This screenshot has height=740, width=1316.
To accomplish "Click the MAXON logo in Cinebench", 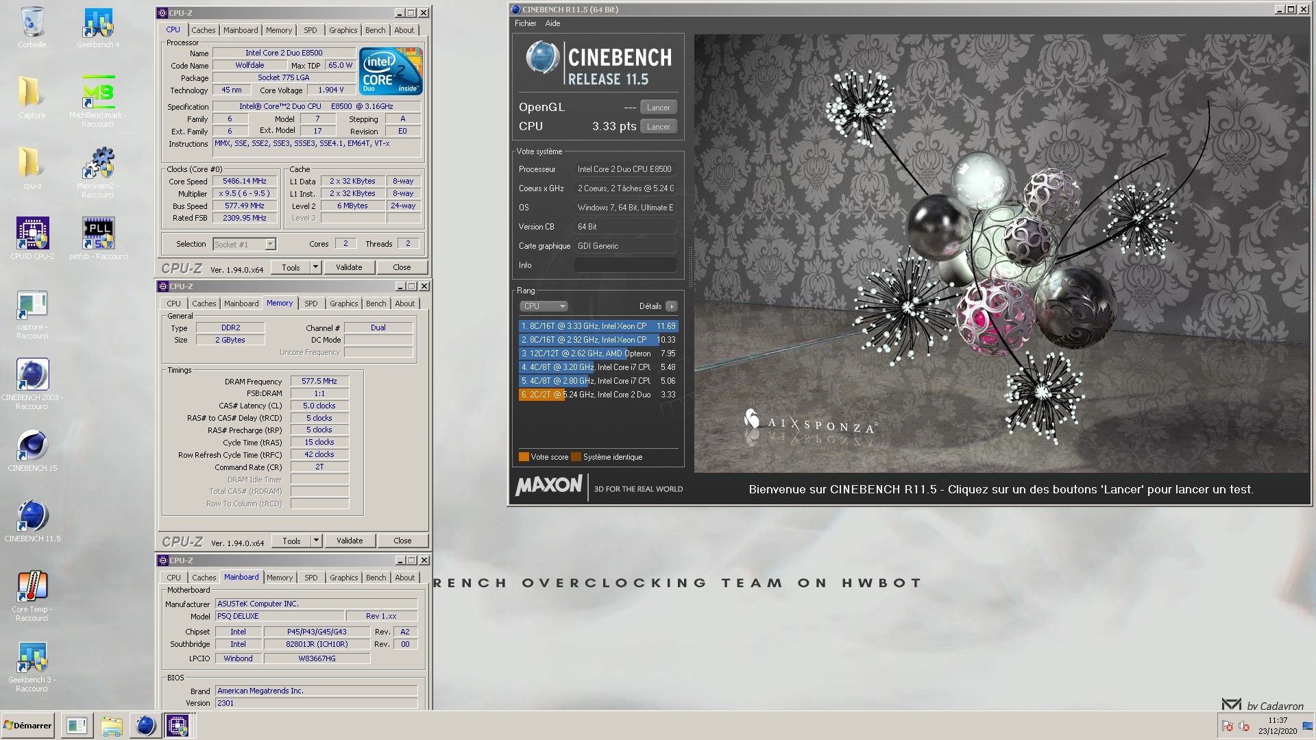I will (x=548, y=486).
